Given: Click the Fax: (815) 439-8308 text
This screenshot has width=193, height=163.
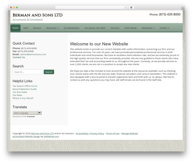Looking at the screenshot, I should point(23,51).
